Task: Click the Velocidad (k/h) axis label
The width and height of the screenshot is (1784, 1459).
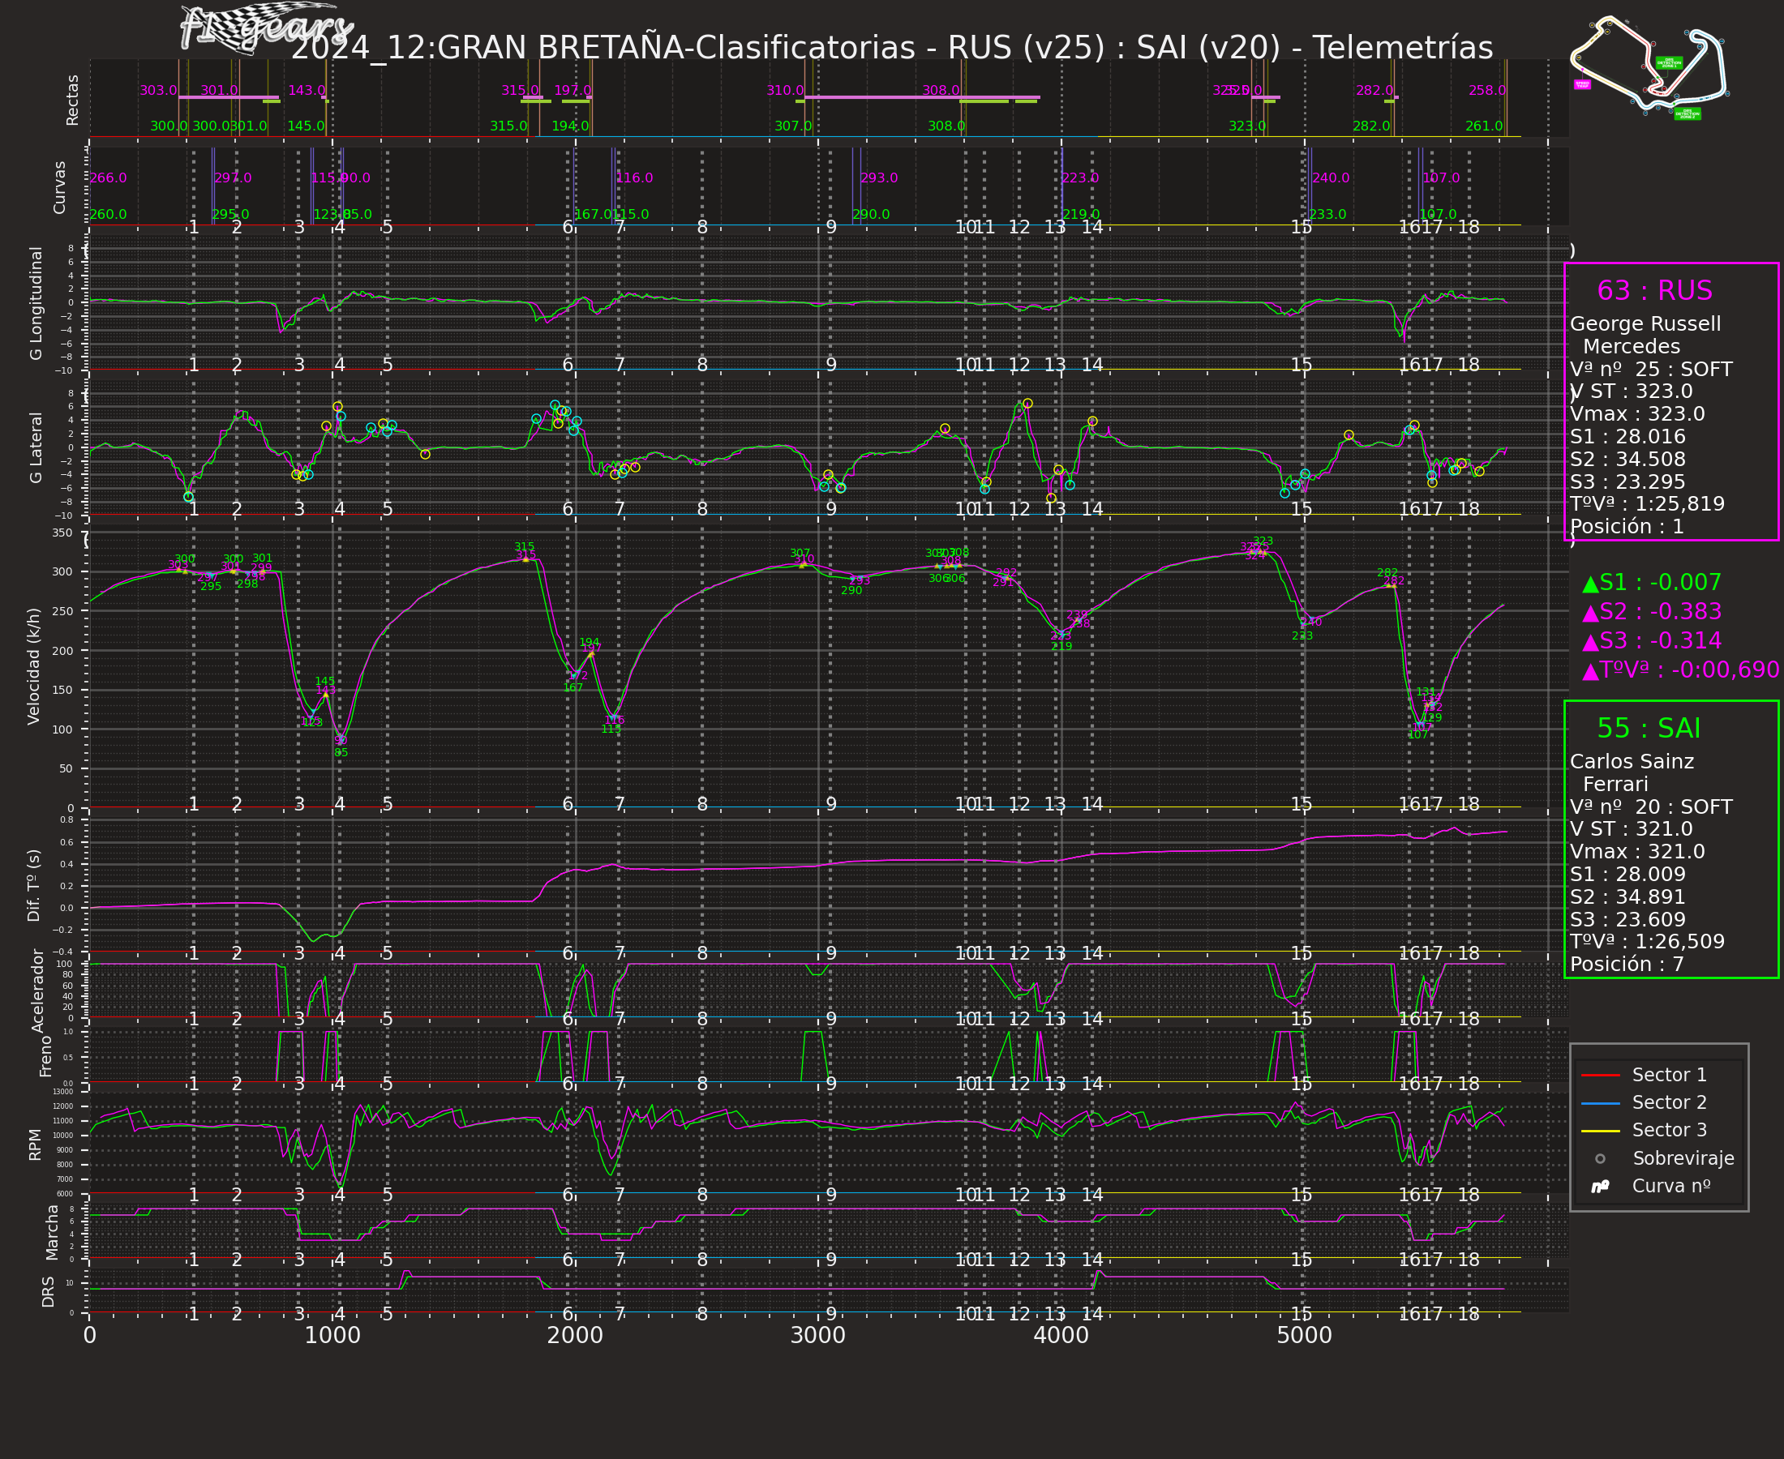Action: [x=33, y=666]
